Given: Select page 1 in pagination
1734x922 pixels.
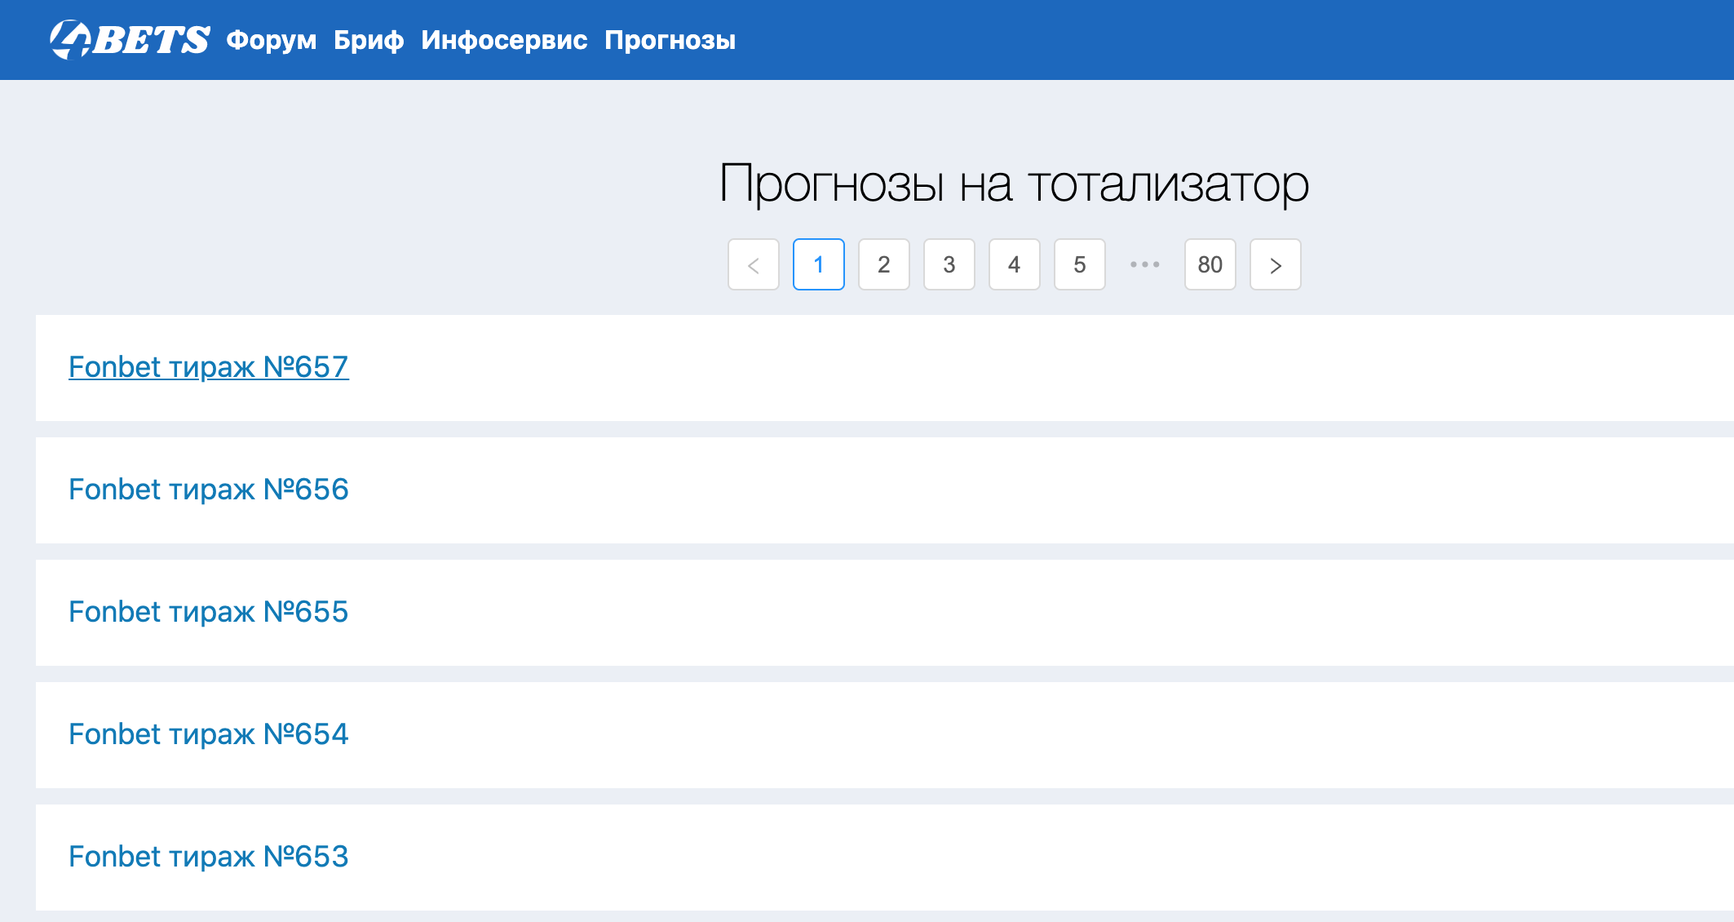Looking at the screenshot, I should pos(819,264).
